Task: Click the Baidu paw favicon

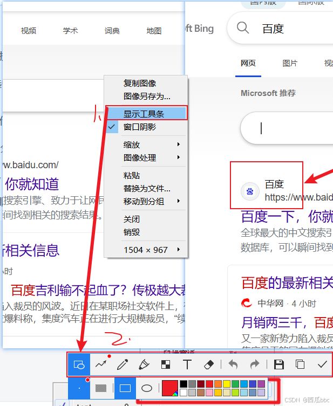Action: pos(250,191)
